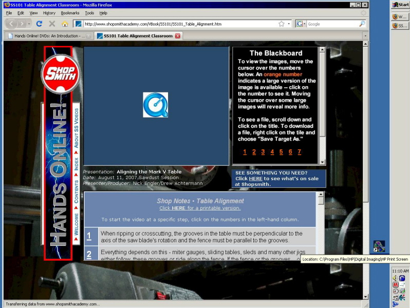The image size is (410, 308).
Task: Open the Index sidebar link
Action: (x=76, y=164)
